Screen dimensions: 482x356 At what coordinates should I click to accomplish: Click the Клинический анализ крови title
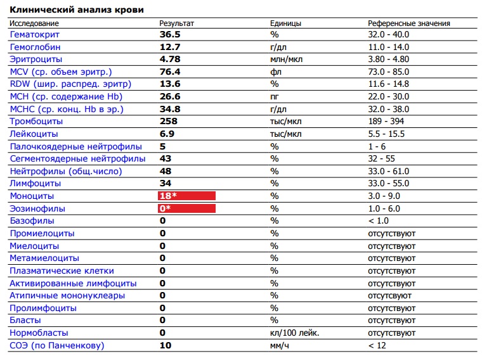[x=76, y=10]
